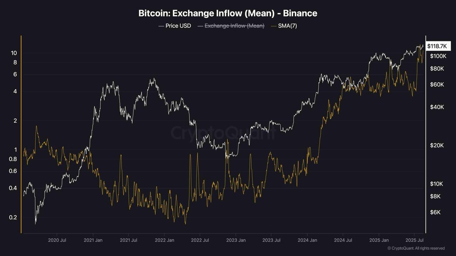
Task: Click the orange dotted marker beside SMA(7)
Action: coord(274,26)
